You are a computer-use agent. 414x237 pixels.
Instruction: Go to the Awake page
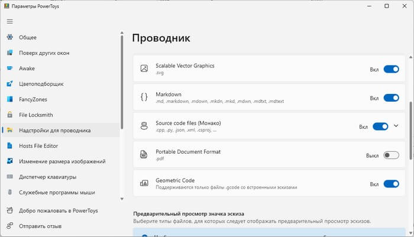click(61, 69)
